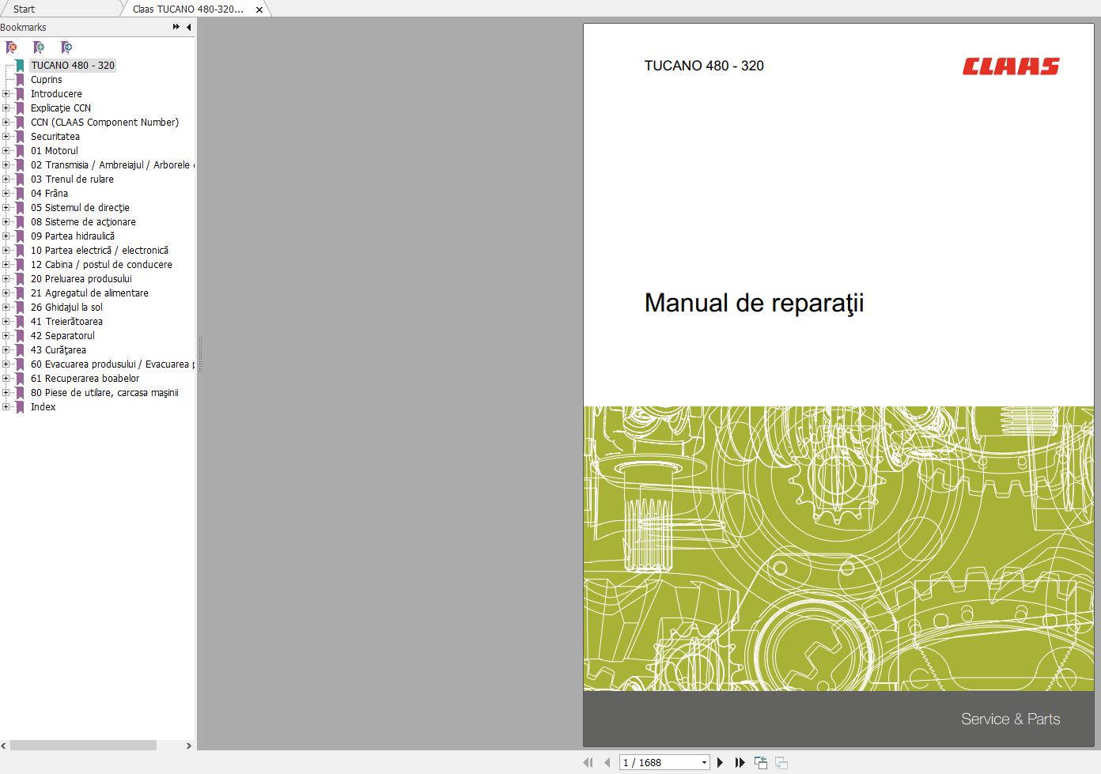Click the first page navigation icon
The image size is (1101, 774).
(x=588, y=762)
